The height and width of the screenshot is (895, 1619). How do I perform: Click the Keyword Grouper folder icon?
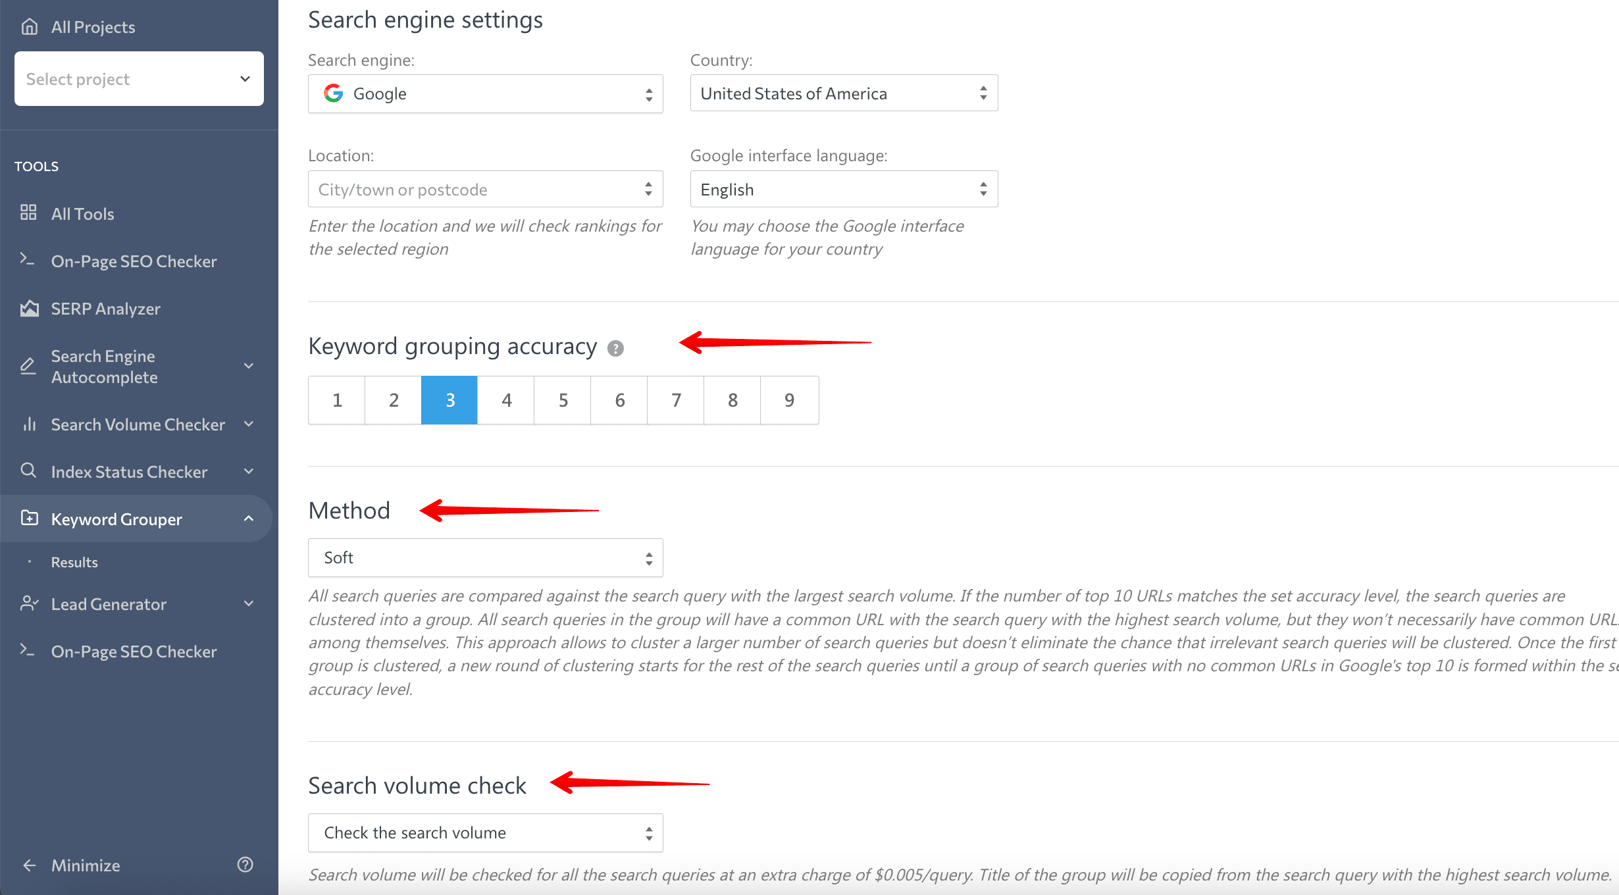(29, 518)
